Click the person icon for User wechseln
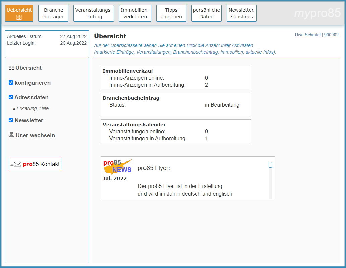 point(11,135)
